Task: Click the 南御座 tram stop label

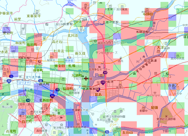Action: 69,60
